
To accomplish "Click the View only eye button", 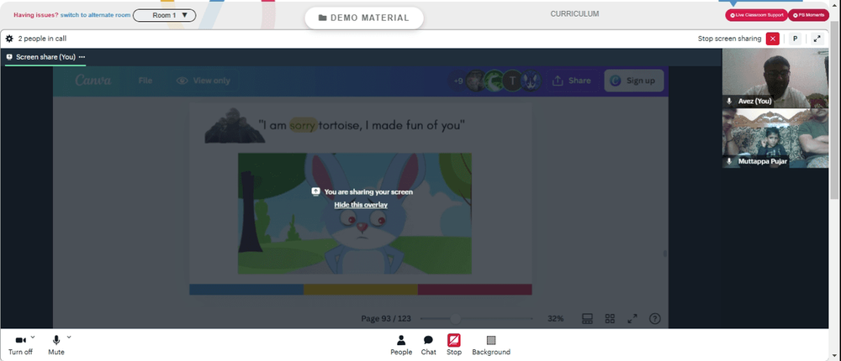I will pos(204,81).
